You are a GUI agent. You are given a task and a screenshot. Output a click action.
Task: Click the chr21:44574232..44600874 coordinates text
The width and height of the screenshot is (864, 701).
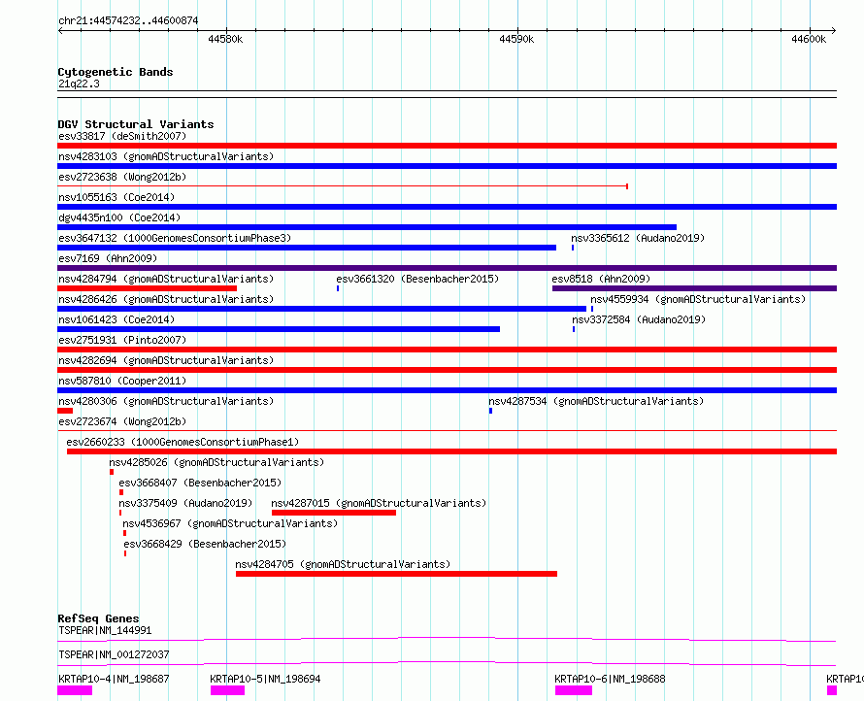tap(128, 20)
